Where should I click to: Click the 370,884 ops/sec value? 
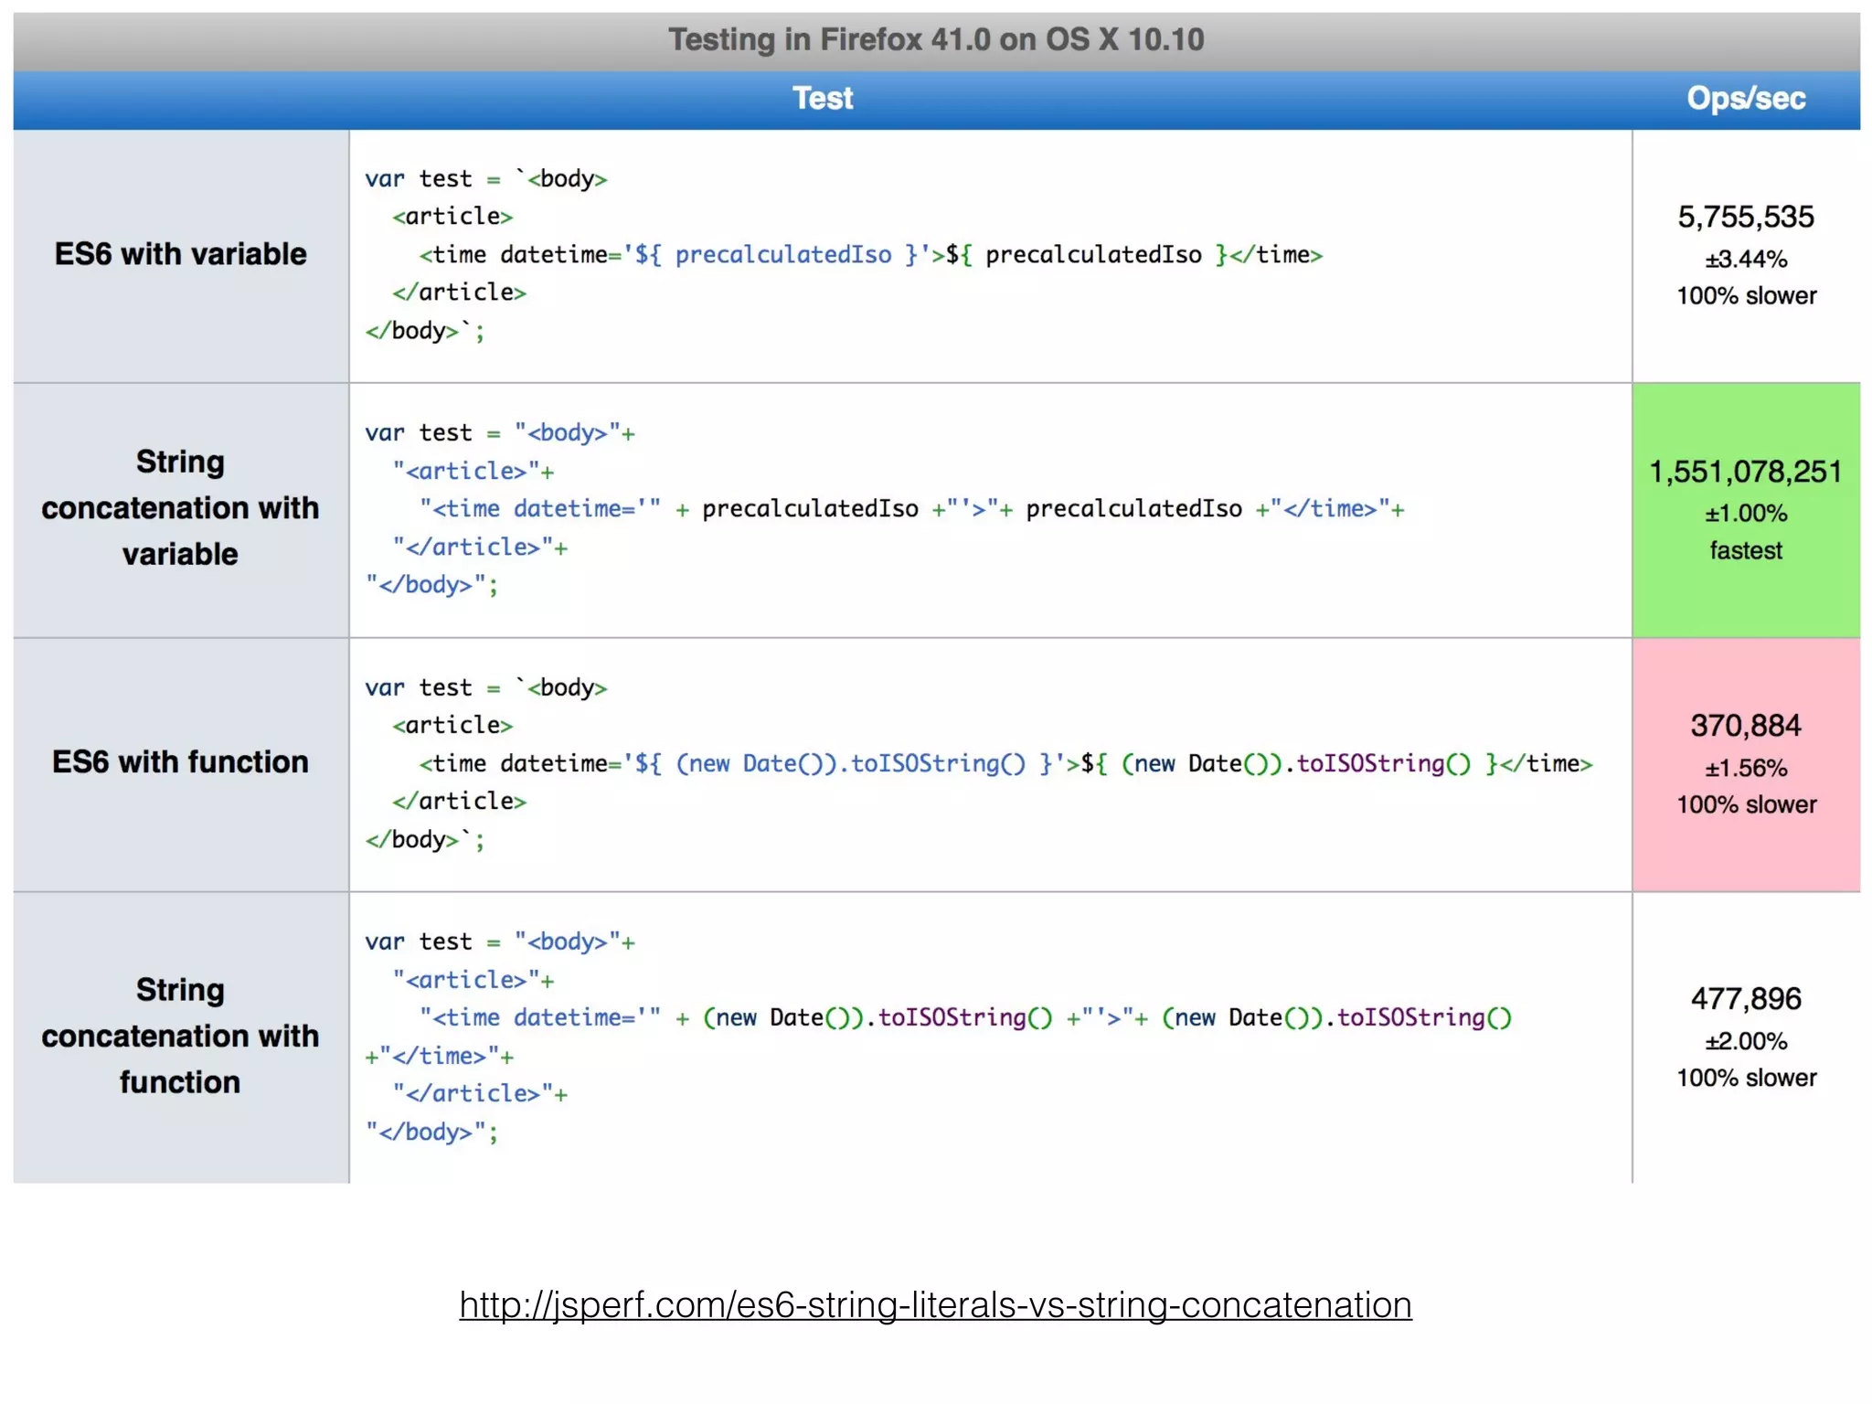(x=1745, y=726)
